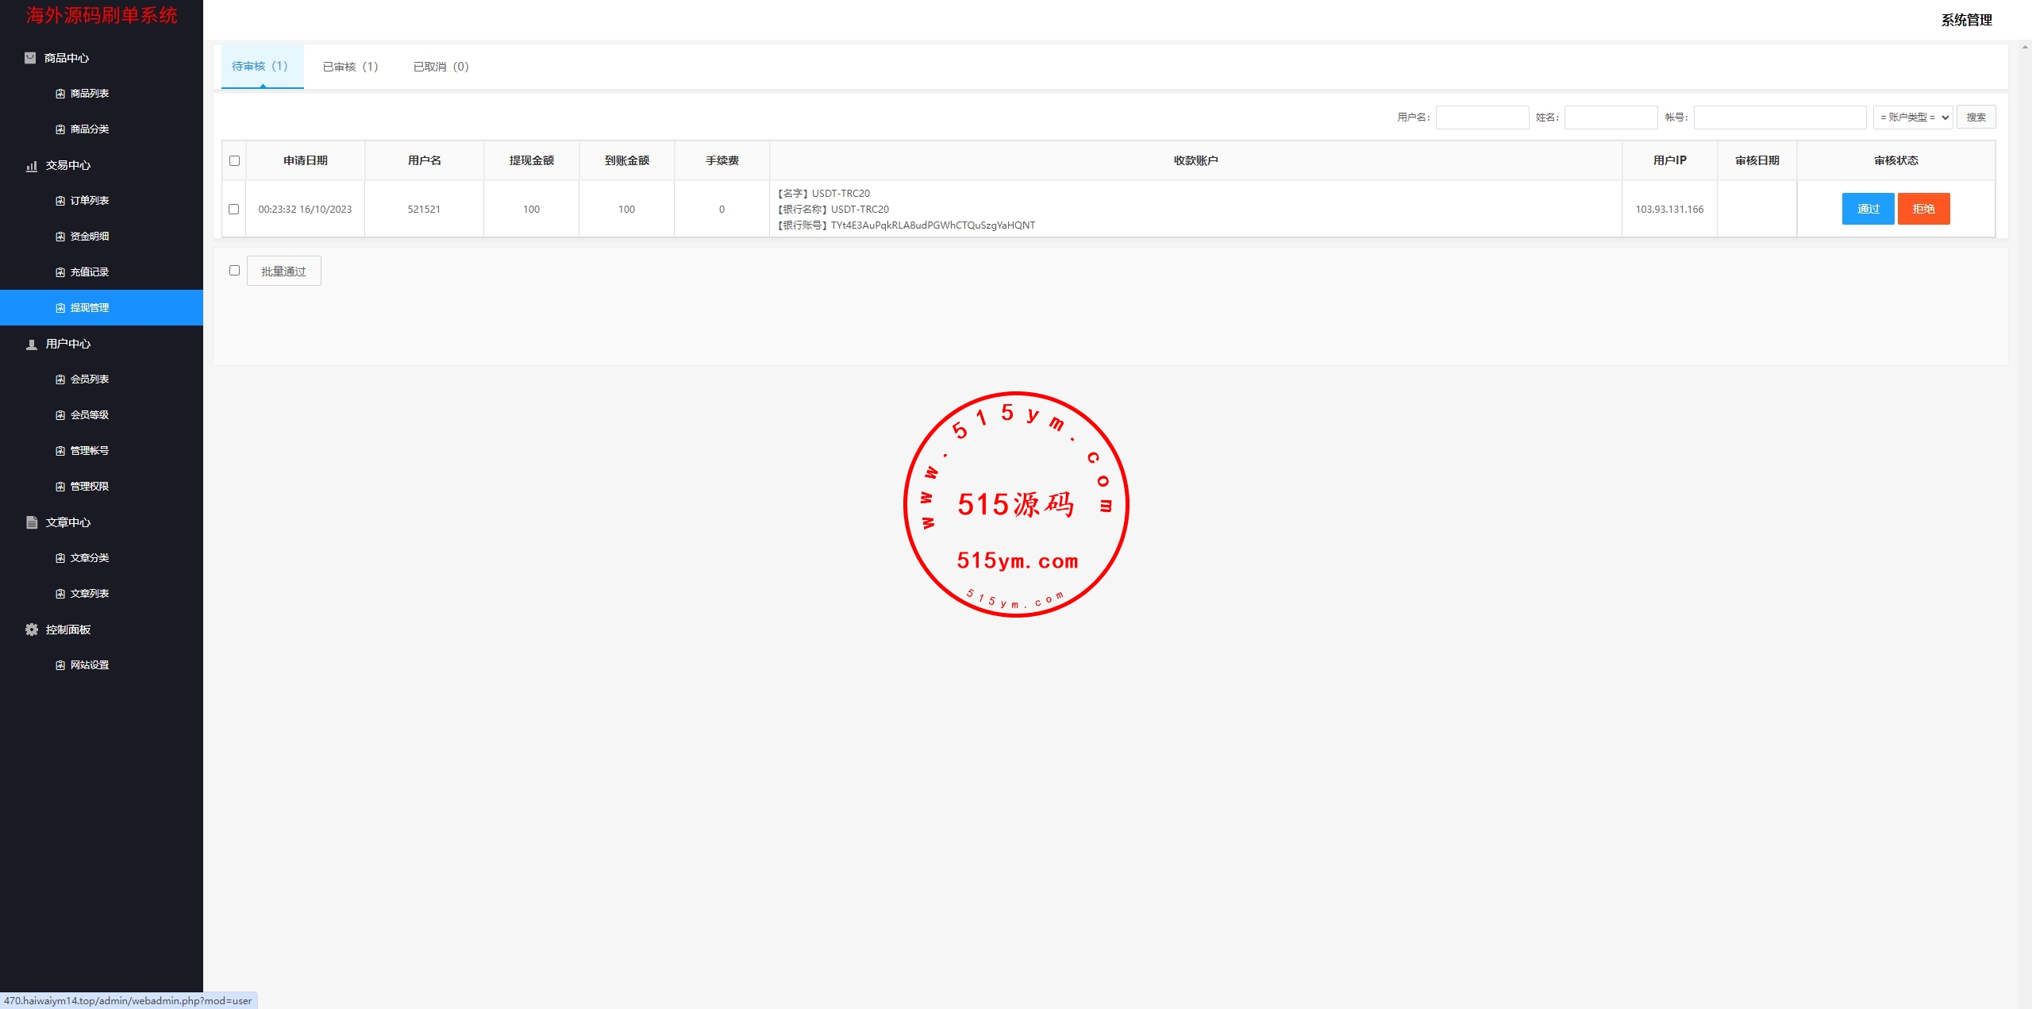Image resolution: width=2032 pixels, height=1009 pixels.
Task: Click the 控制面板 gear icon
Action: [32, 630]
